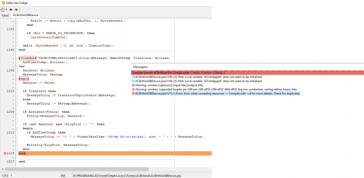Collapse the inner begin fold at line 1209

tap(17, 128)
